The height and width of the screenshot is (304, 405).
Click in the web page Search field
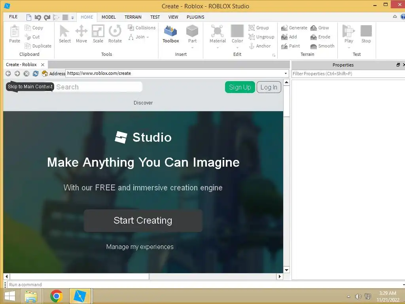(98, 87)
